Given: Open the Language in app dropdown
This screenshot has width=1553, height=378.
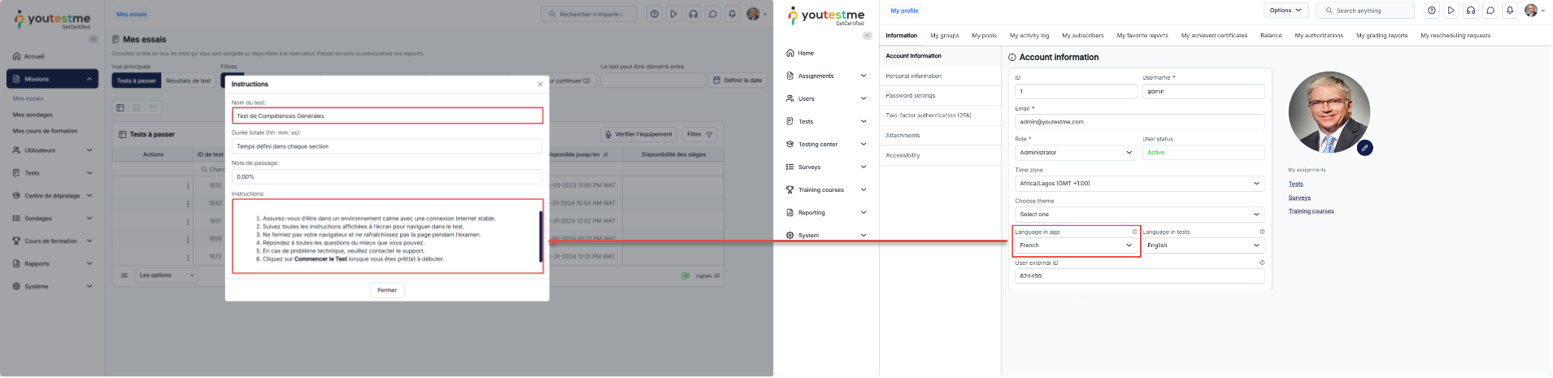Looking at the screenshot, I should point(1075,245).
